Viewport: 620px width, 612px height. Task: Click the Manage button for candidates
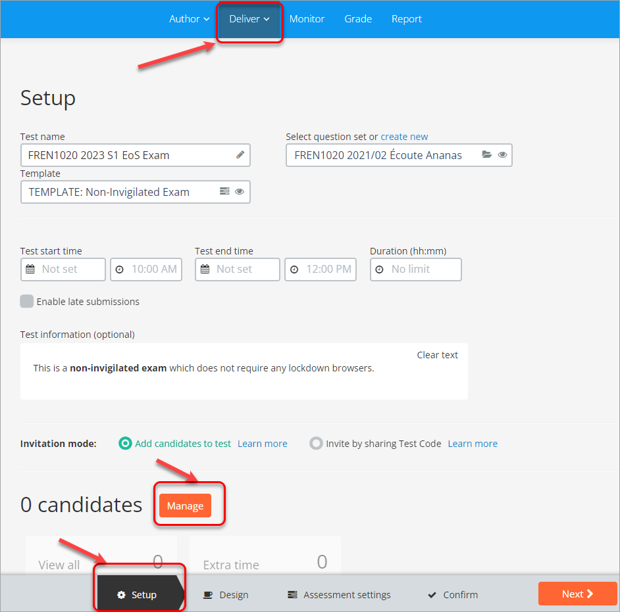[185, 505]
